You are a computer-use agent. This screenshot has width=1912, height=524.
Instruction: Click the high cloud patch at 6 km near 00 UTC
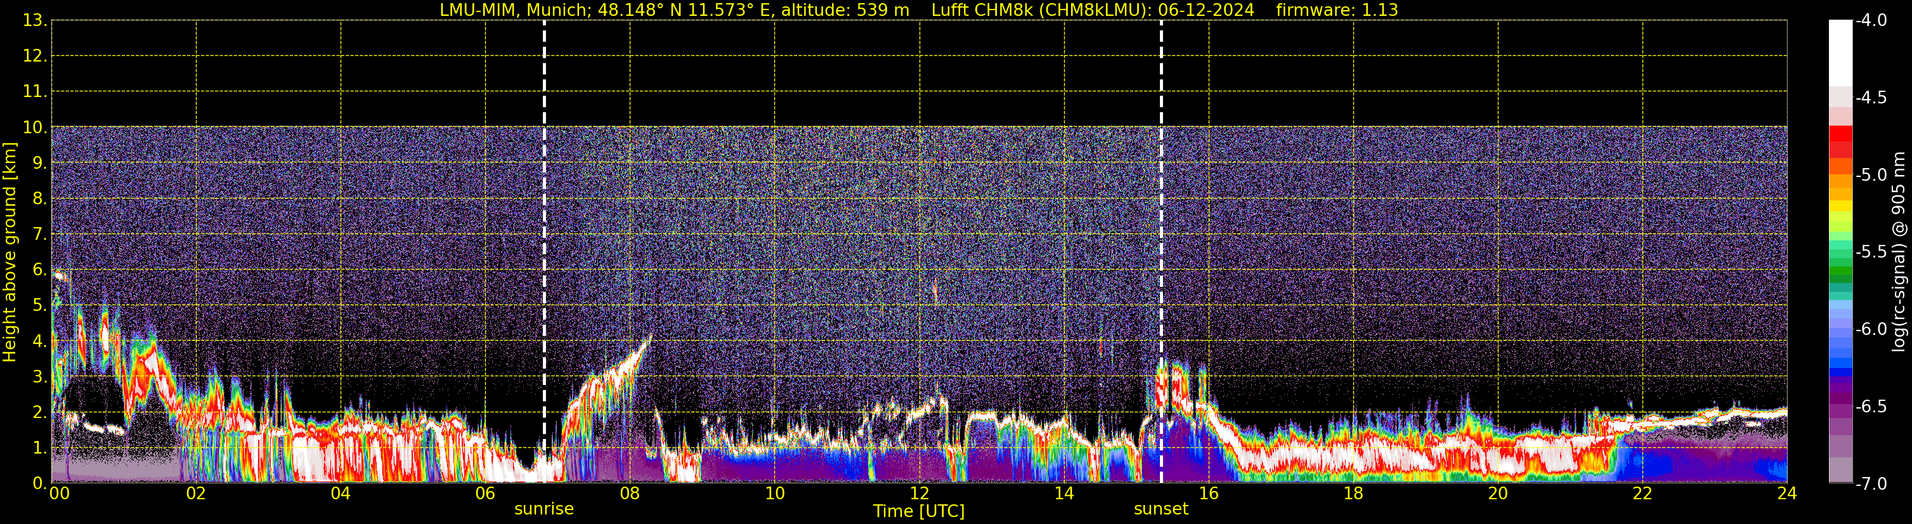pyautogui.click(x=61, y=275)
